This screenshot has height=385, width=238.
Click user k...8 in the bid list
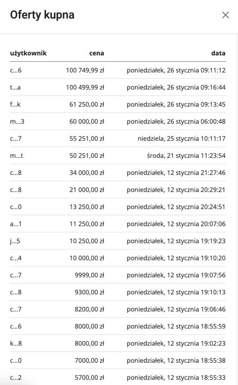pyautogui.click(x=16, y=343)
